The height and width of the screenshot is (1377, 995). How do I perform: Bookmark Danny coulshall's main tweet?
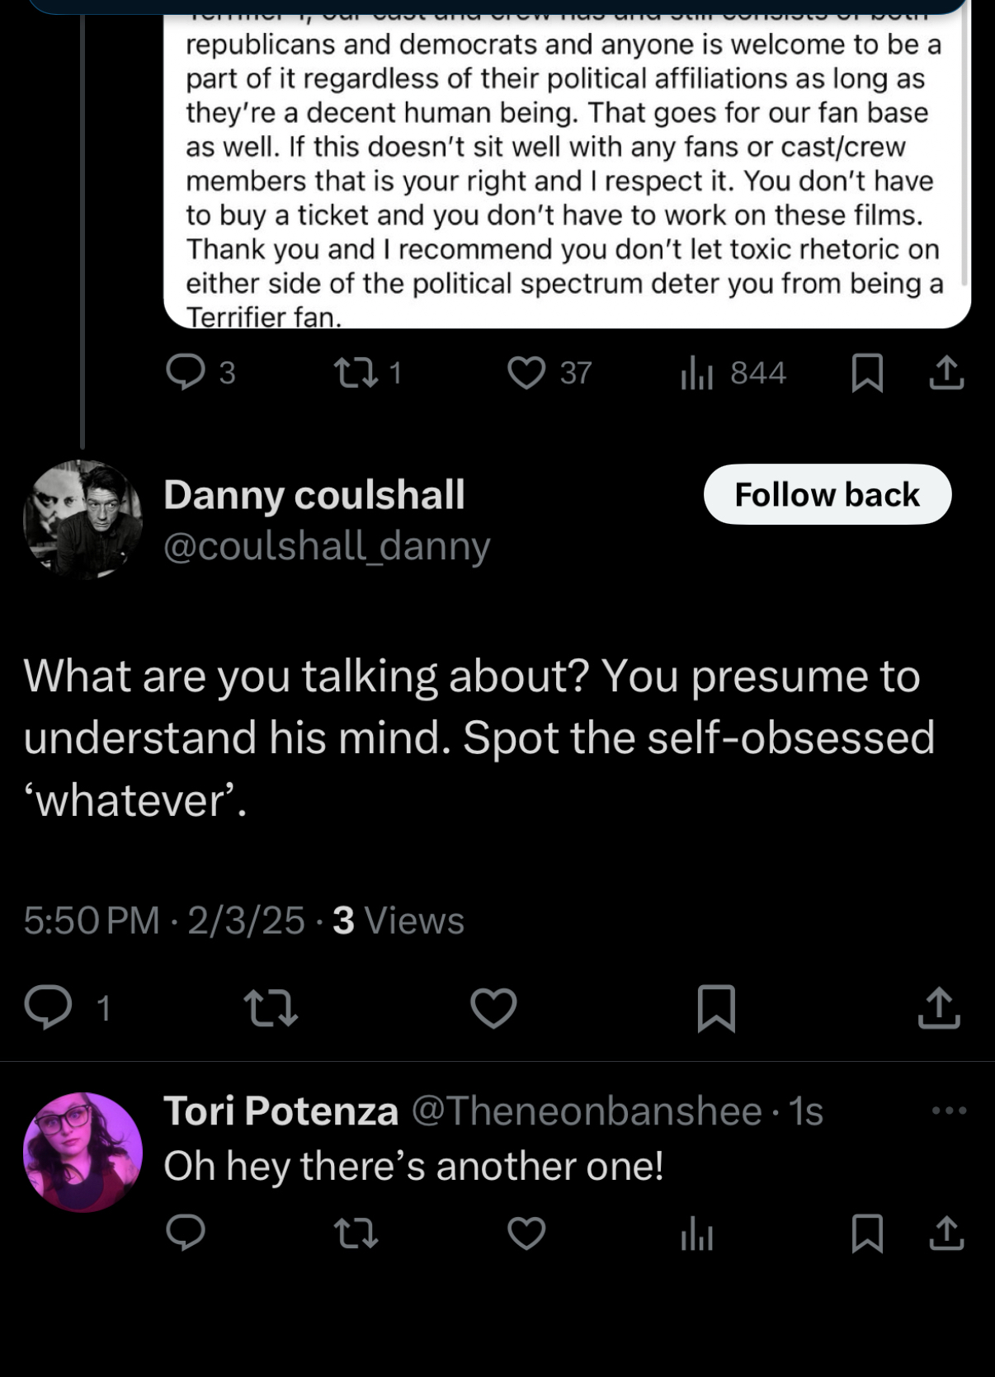[716, 1007]
